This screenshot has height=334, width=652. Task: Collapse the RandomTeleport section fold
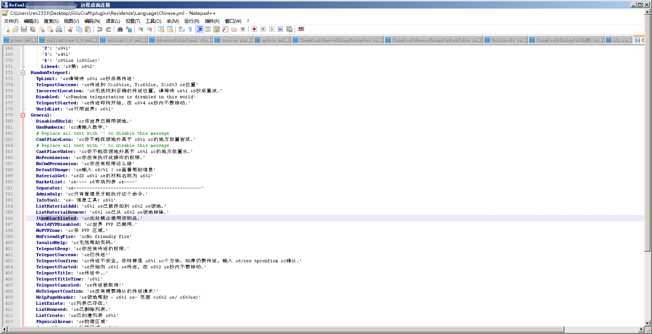point(23,72)
